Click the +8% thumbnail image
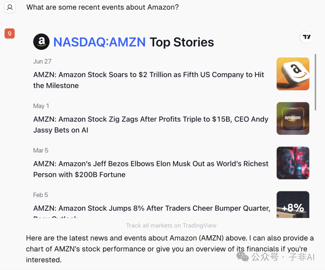The image size is (325, 270). pos(293,204)
